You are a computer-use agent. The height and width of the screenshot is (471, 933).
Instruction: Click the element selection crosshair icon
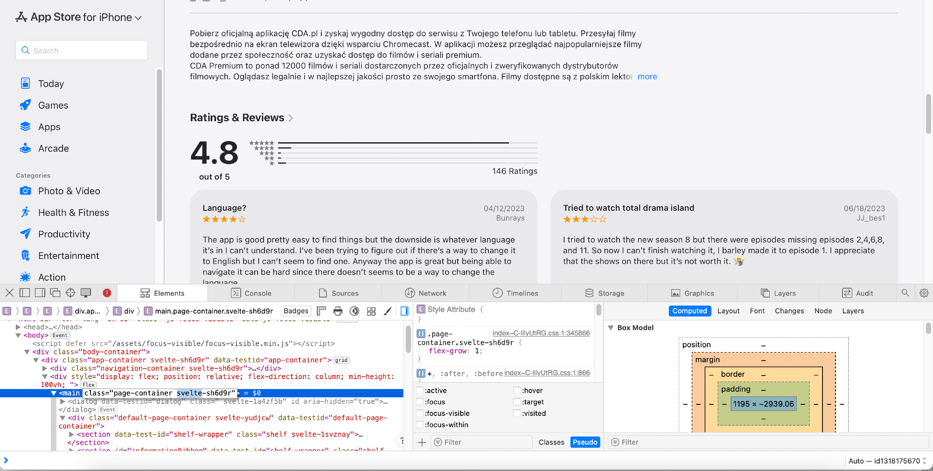(70, 293)
